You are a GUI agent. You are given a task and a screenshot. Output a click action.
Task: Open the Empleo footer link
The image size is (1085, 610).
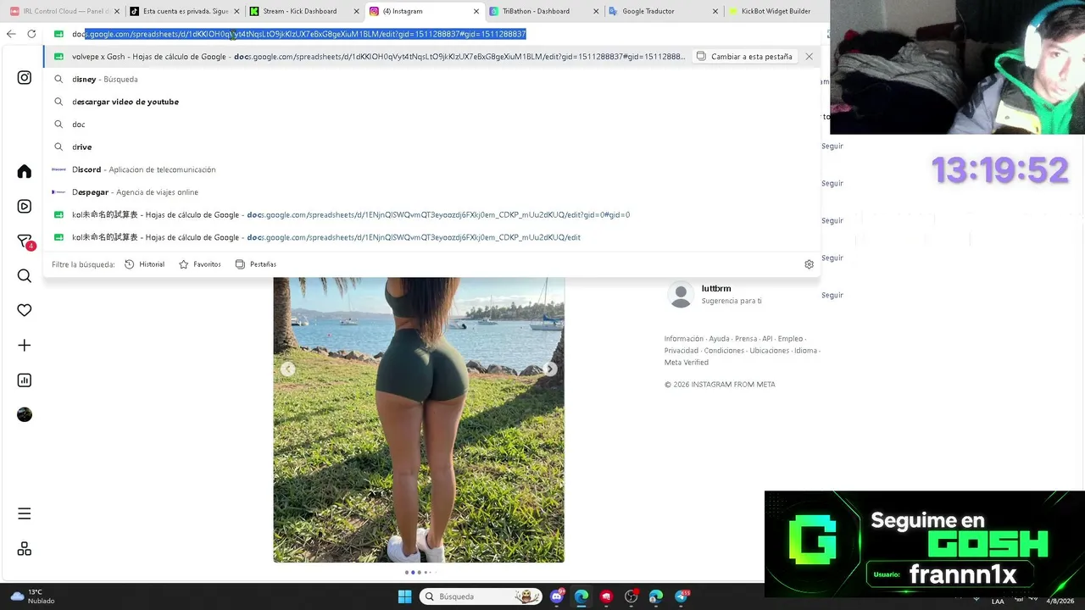tap(790, 339)
